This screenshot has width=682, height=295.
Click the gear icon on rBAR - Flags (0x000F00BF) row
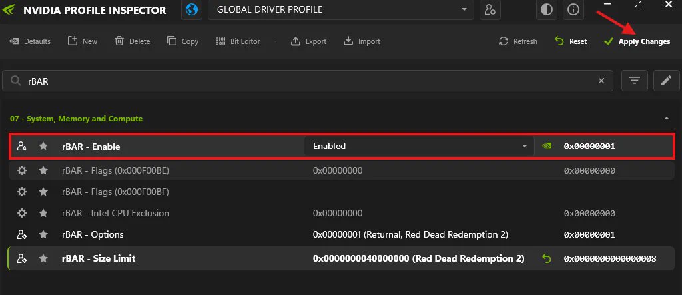click(x=22, y=192)
